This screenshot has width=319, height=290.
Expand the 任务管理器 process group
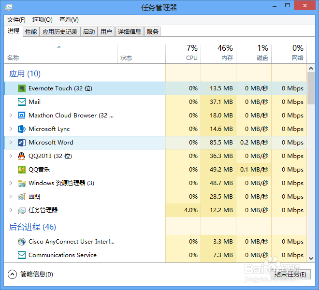(11, 210)
